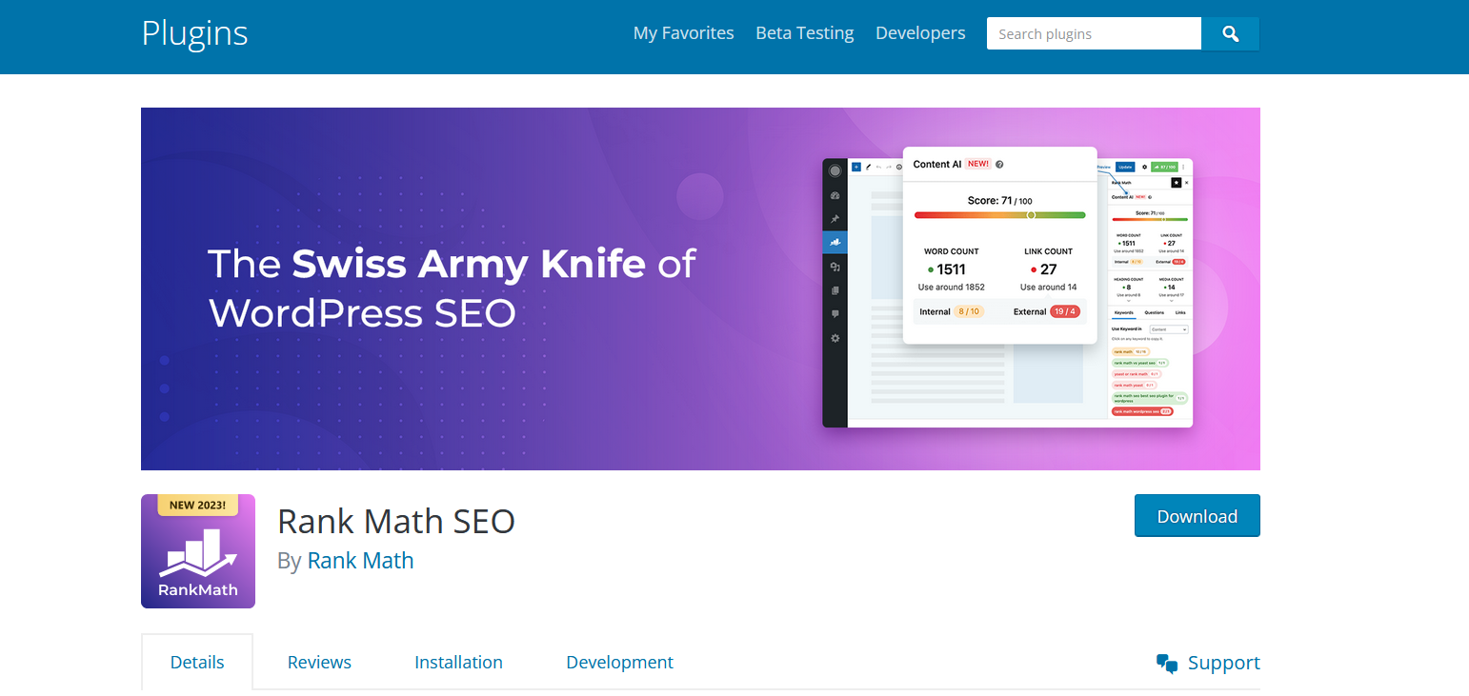Screen dimensions: 1469x696
Task: Click the pages icon in banner sidebar
Action: 835,290
